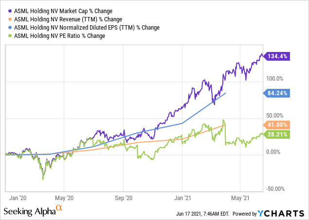Select ASML Holding NV PE Ratio legend text
Screen dimensions: 309x220
pos(59,36)
